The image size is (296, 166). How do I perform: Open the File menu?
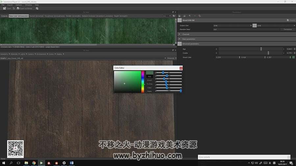(x=3, y=5)
